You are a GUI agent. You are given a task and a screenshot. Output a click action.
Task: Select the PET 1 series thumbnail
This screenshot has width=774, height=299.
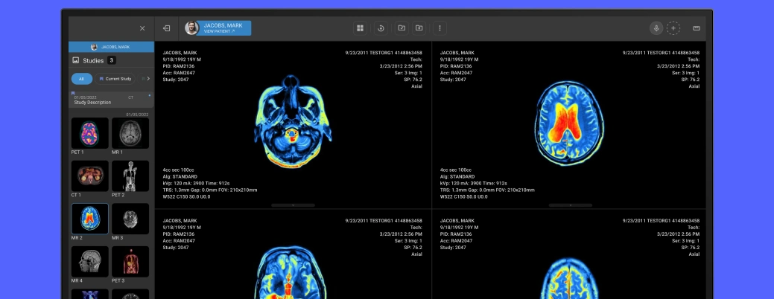click(x=90, y=133)
